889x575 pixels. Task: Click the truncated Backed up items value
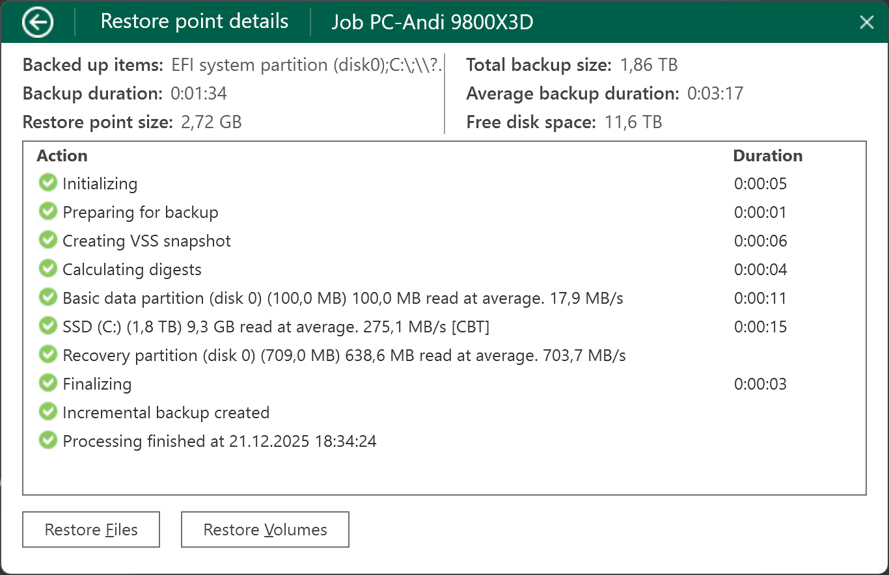tap(306, 65)
